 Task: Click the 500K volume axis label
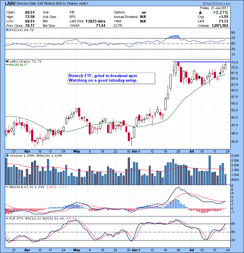click(x=235, y=180)
